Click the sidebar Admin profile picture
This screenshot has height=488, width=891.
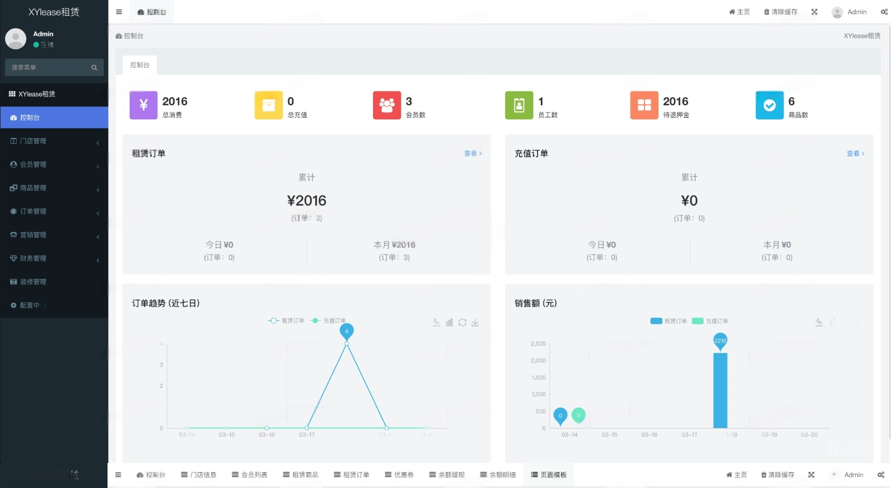pyautogui.click(x=16, y=39)
